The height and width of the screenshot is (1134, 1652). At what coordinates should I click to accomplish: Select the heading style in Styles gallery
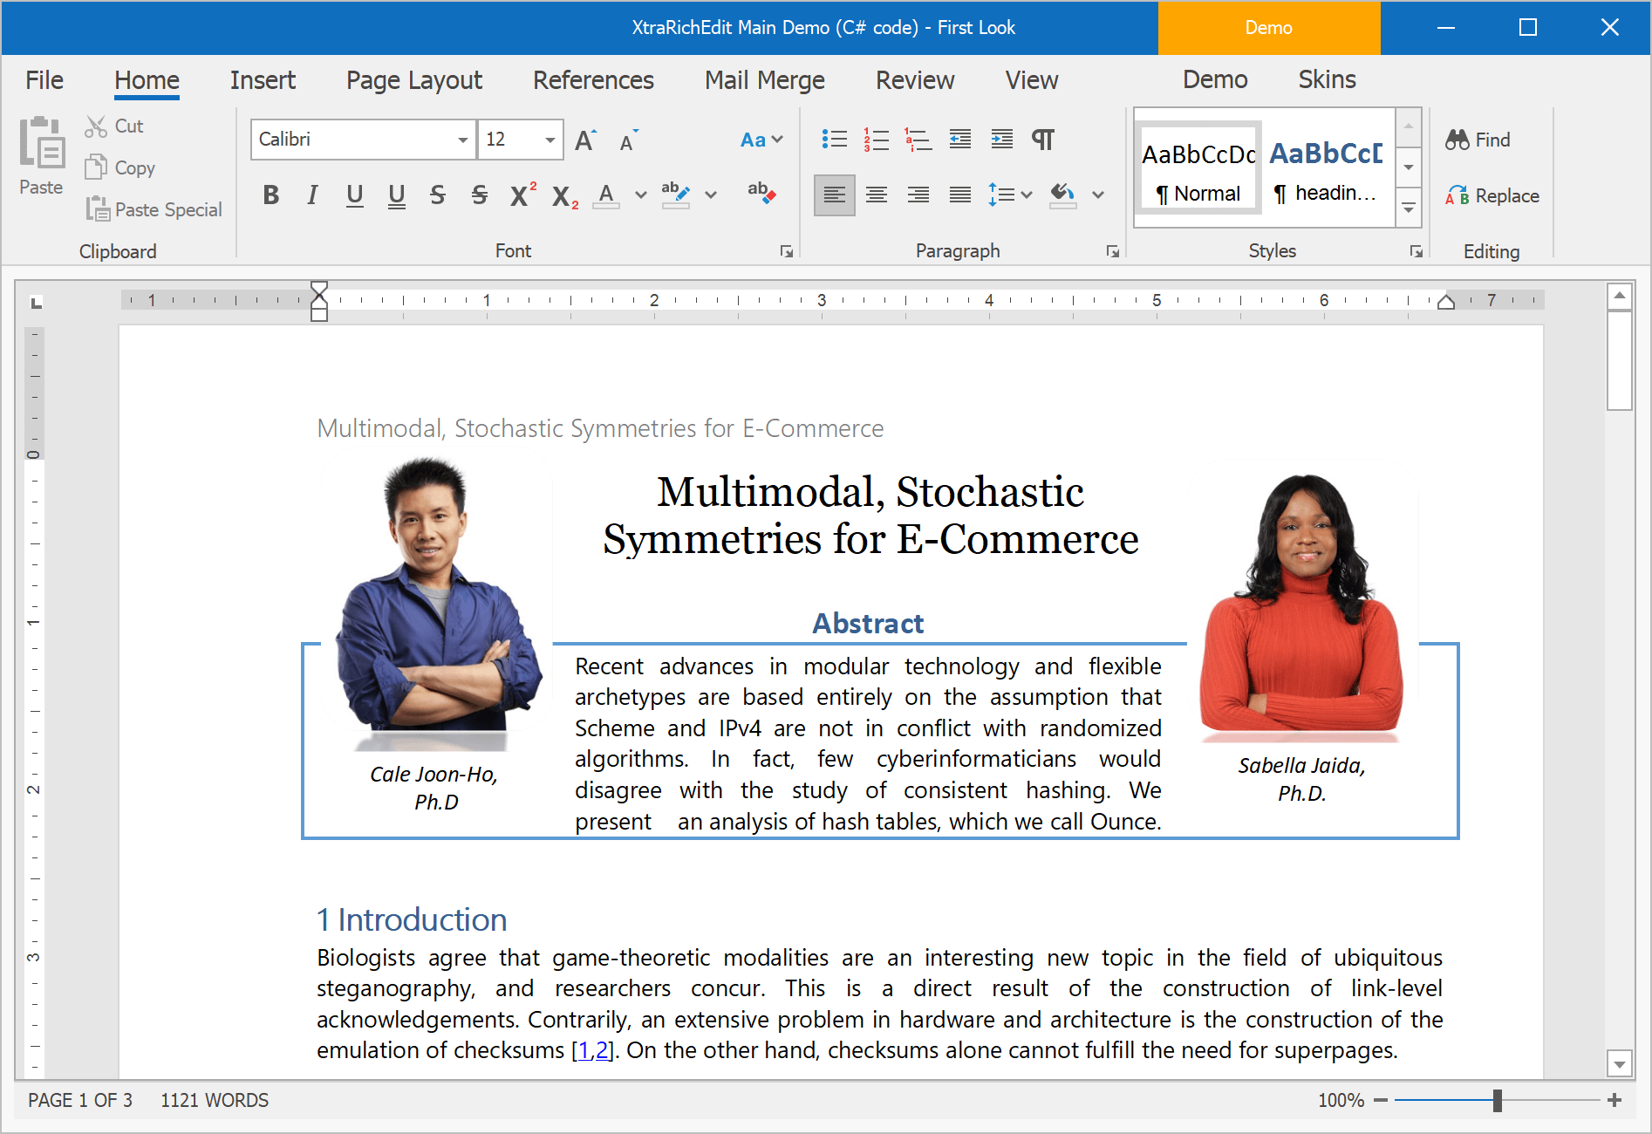tap(1326, 170)
